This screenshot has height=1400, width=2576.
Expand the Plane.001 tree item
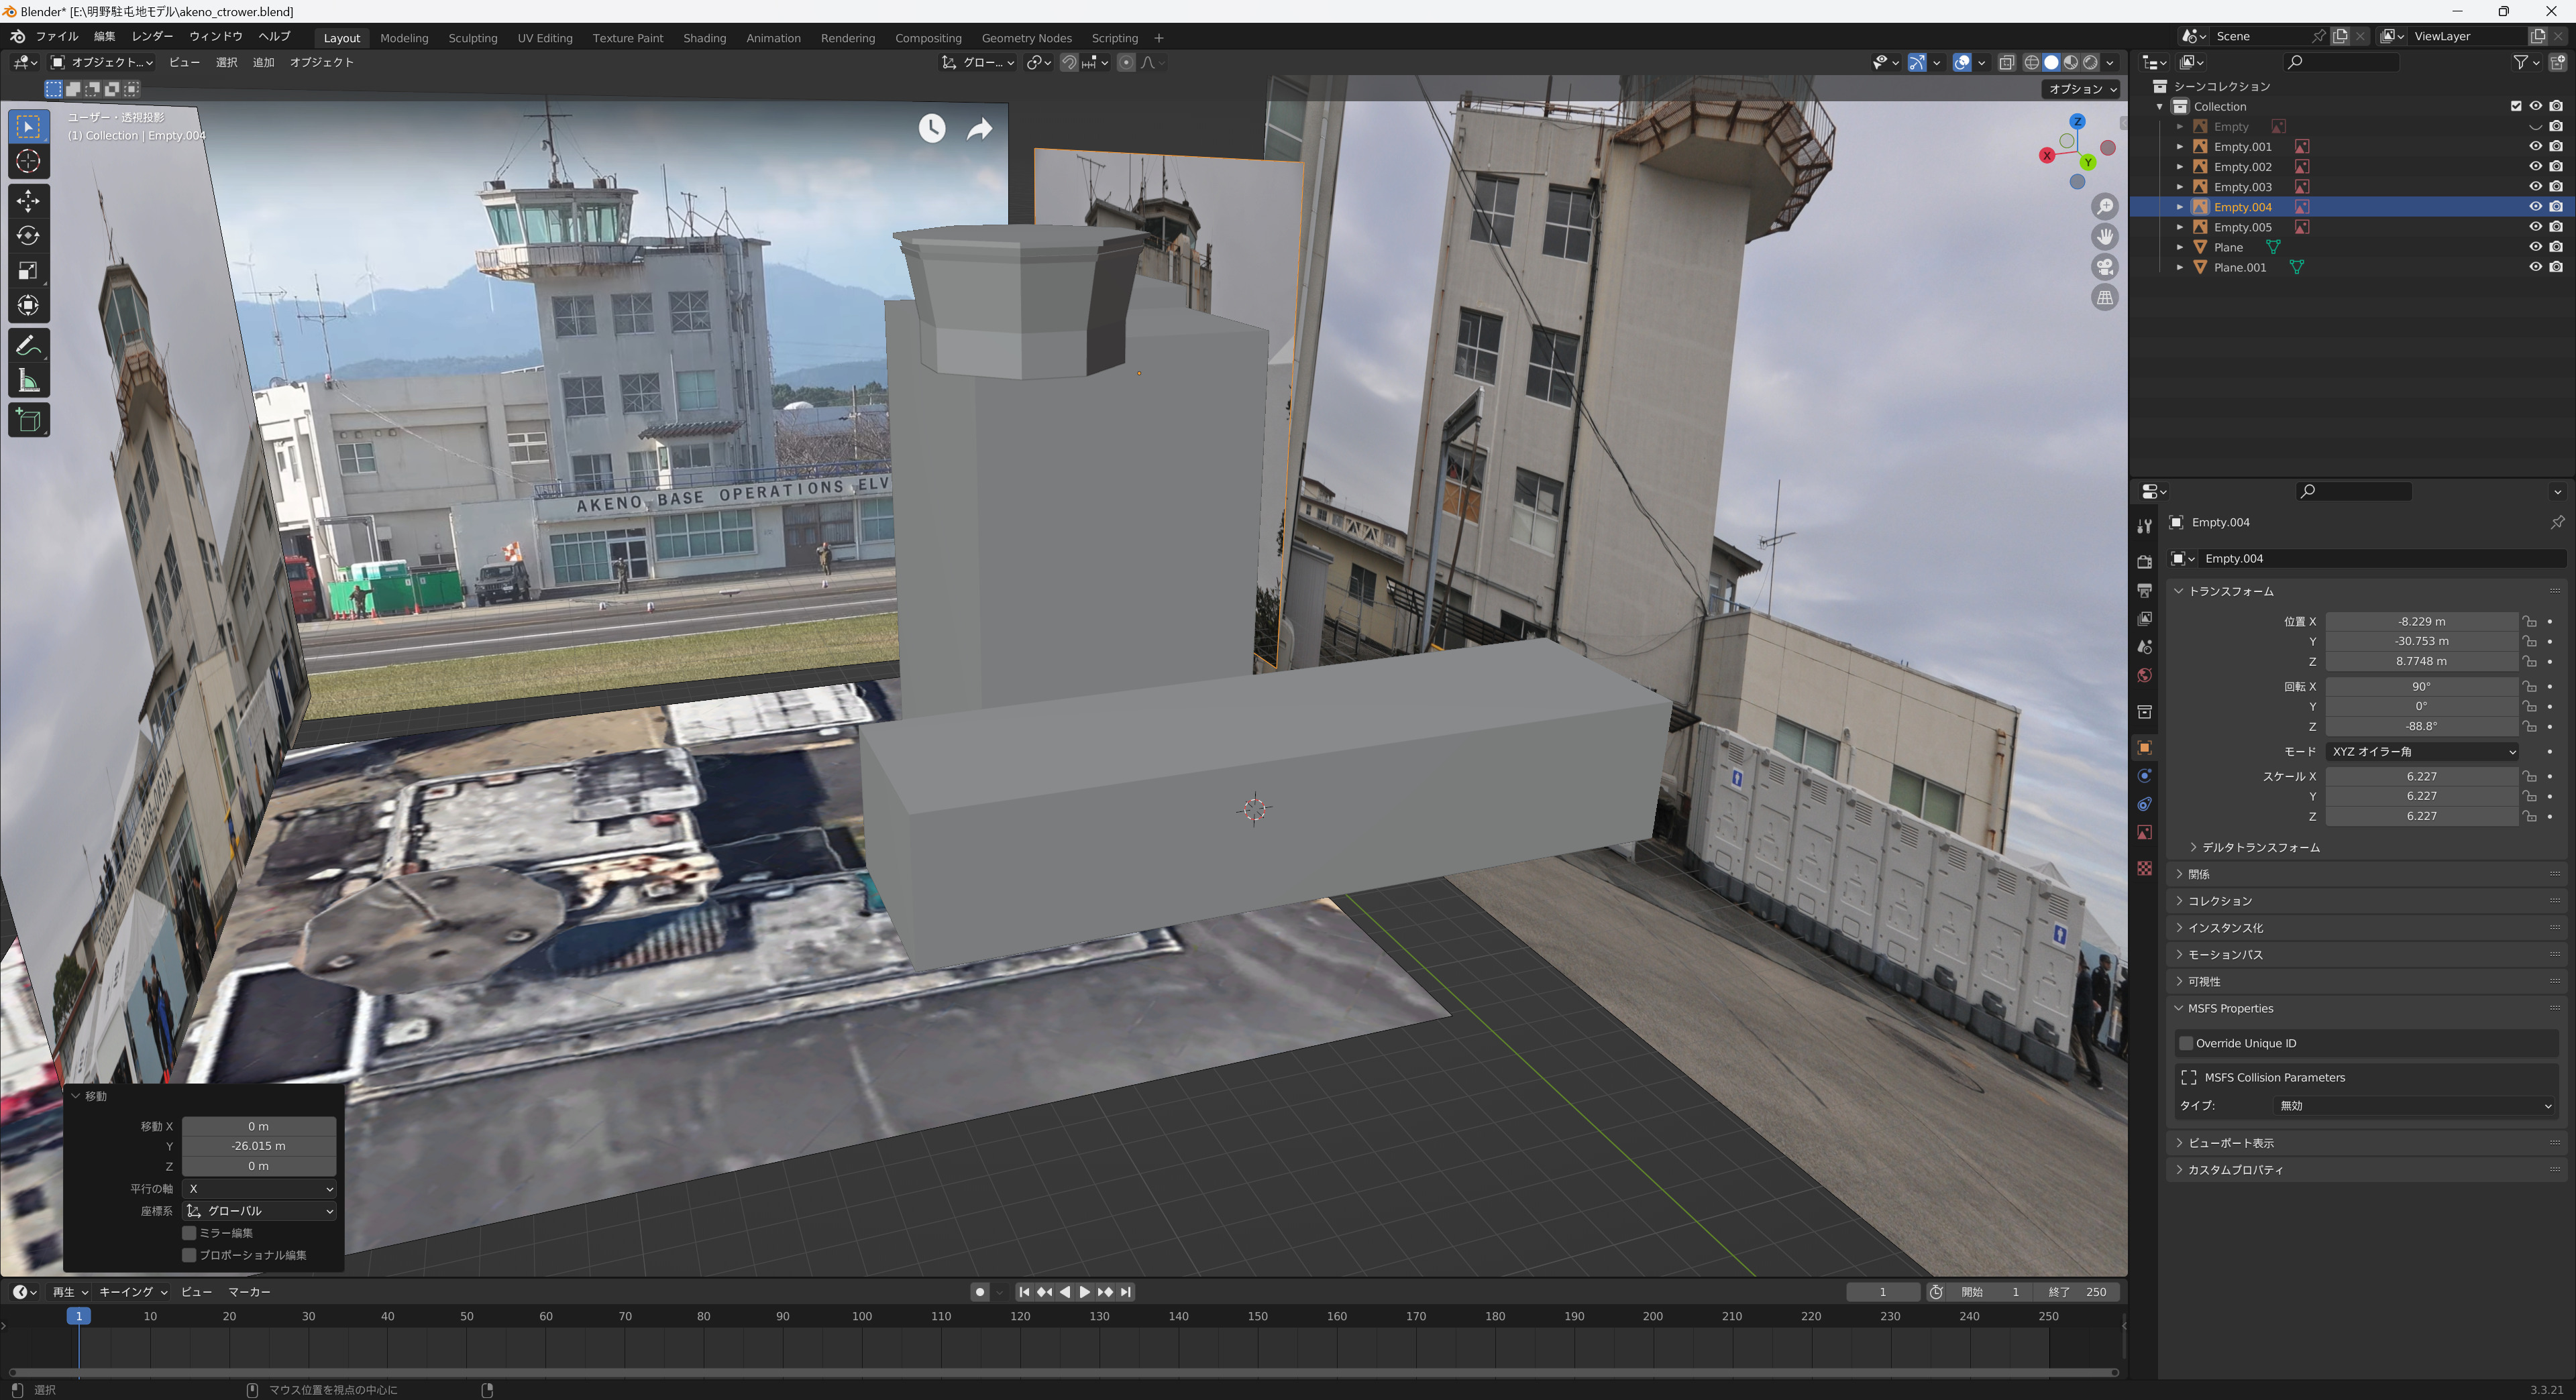coord(2180,268)
